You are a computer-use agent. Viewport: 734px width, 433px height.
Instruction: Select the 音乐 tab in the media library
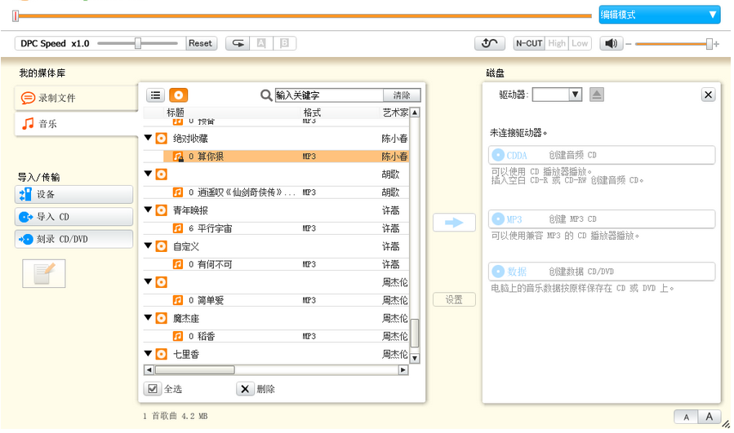pyautogui.click(x=75, y=124)
